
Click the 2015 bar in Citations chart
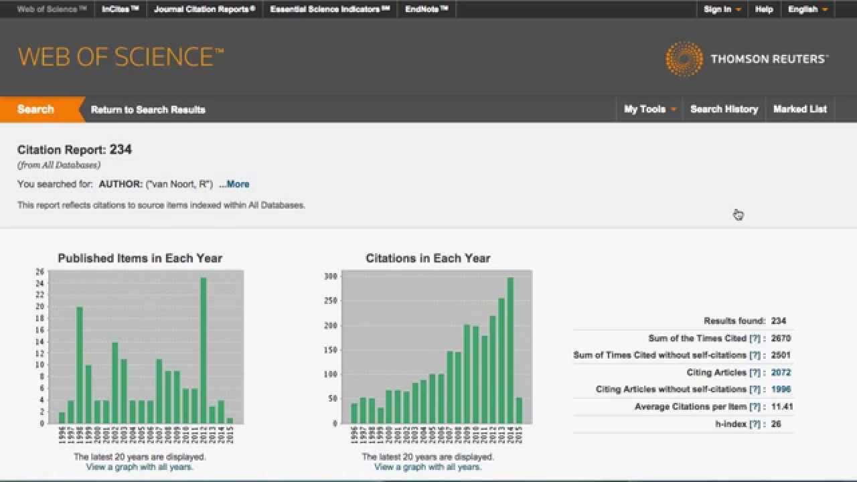click(520, 411)
